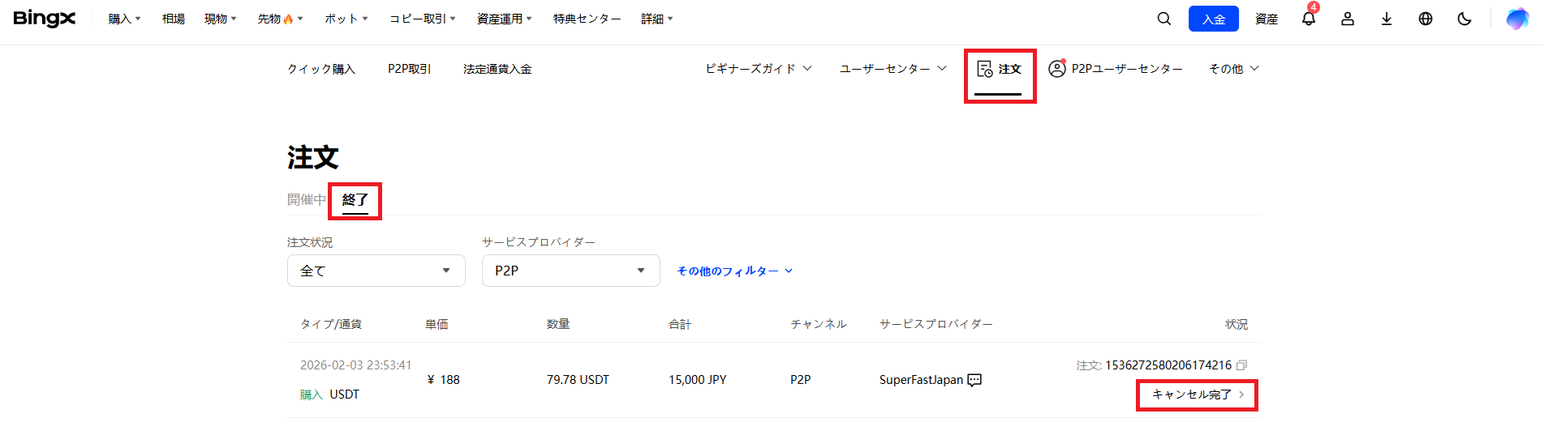Open the language globe icon
This screenshot has width=1544, height=435.
point(1425,19)
